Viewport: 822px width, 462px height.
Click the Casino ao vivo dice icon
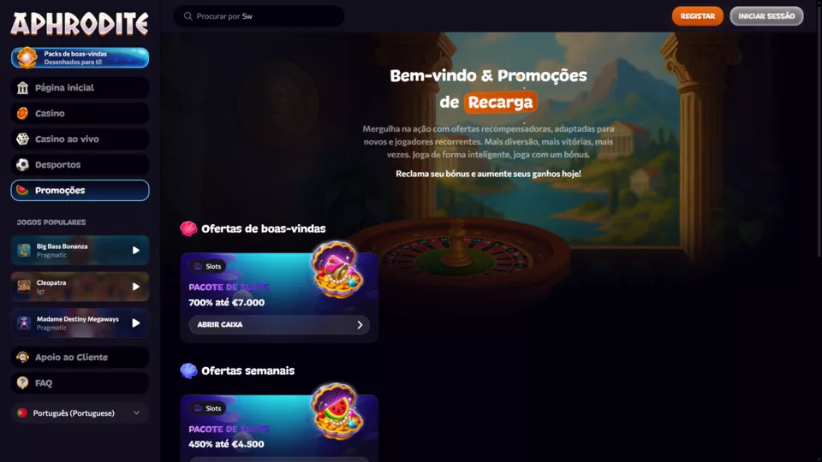point(22,139)
